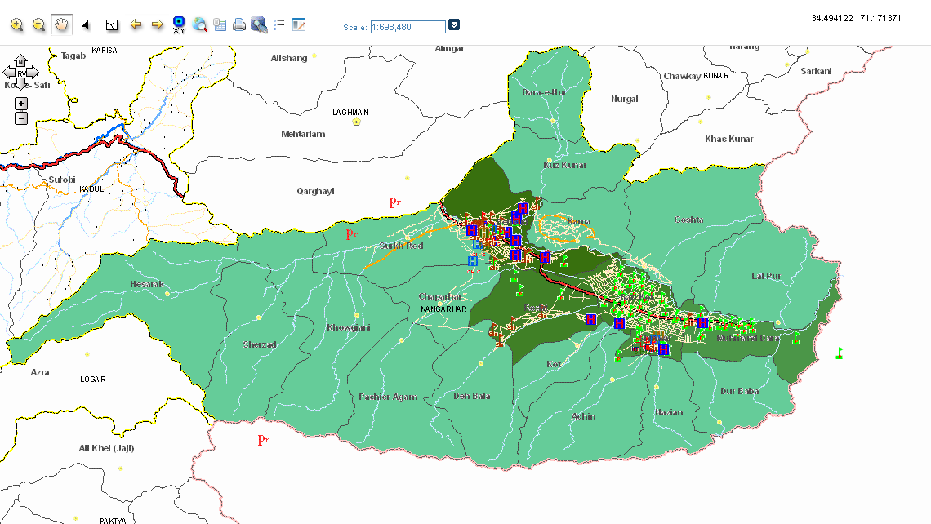Screen dimensions: 931x524
Task: Click the Nazian district label
Action: pyautogui.click(x=669, y=412)
